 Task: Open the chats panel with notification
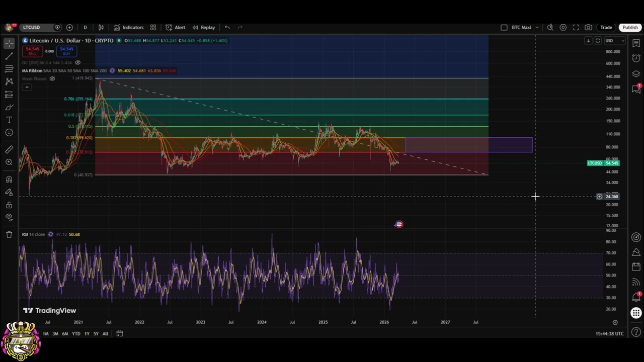[x=636, y=89]
